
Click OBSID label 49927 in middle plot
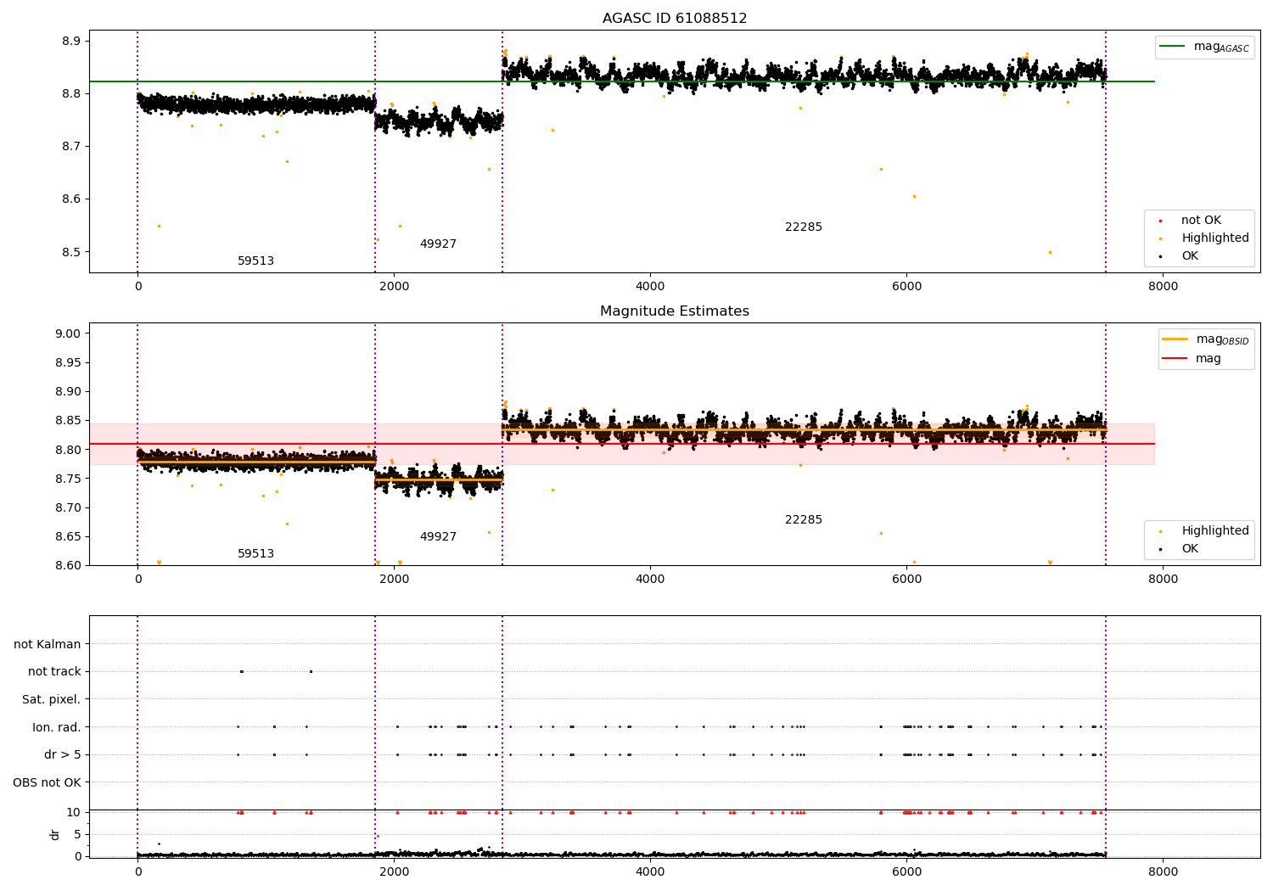pyautogui.click(x=438, y=537)
